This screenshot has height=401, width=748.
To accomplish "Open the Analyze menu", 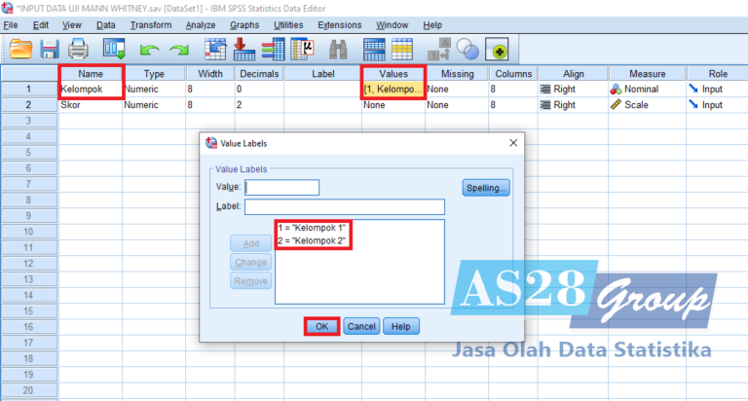I will [x=200, y=24].
